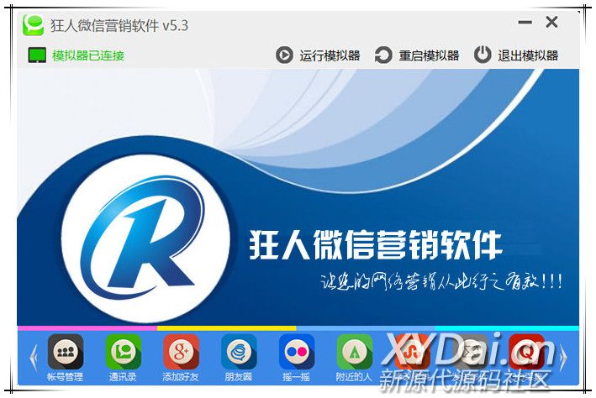Click the green emulator monitor status icon
596x398 pixels.
pyautogui.click(x=37, y=55)
